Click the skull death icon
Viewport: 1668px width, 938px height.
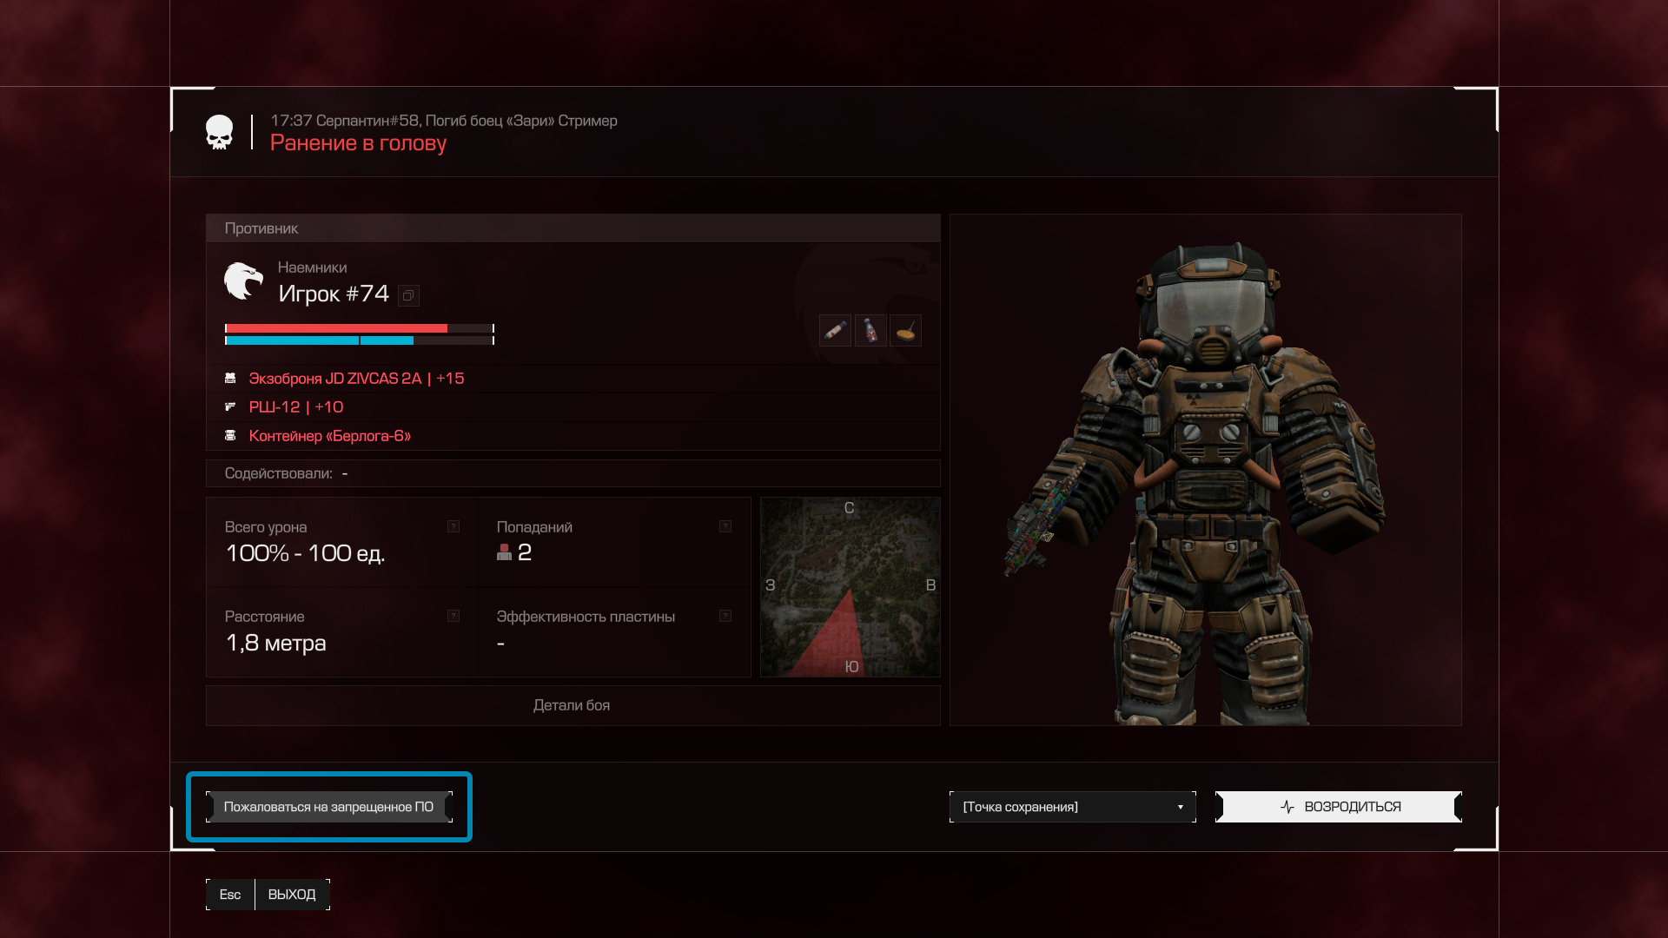[219, 132]
